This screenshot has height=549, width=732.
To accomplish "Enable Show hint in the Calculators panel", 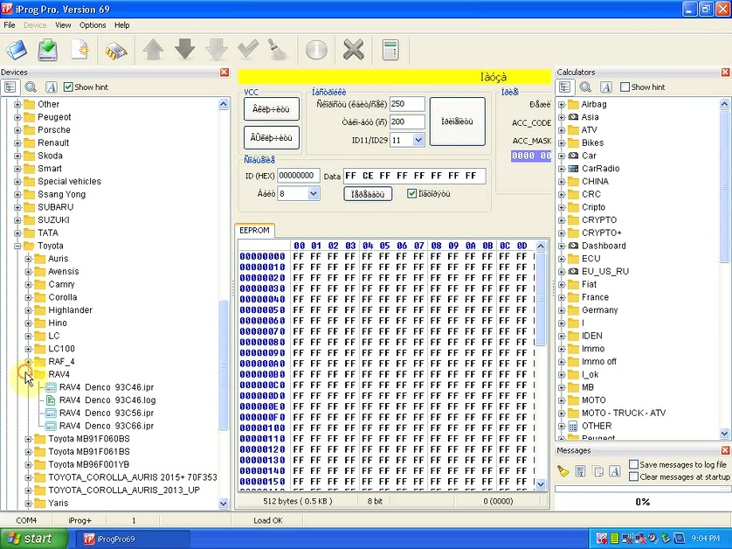I will [x=625, y=87].
